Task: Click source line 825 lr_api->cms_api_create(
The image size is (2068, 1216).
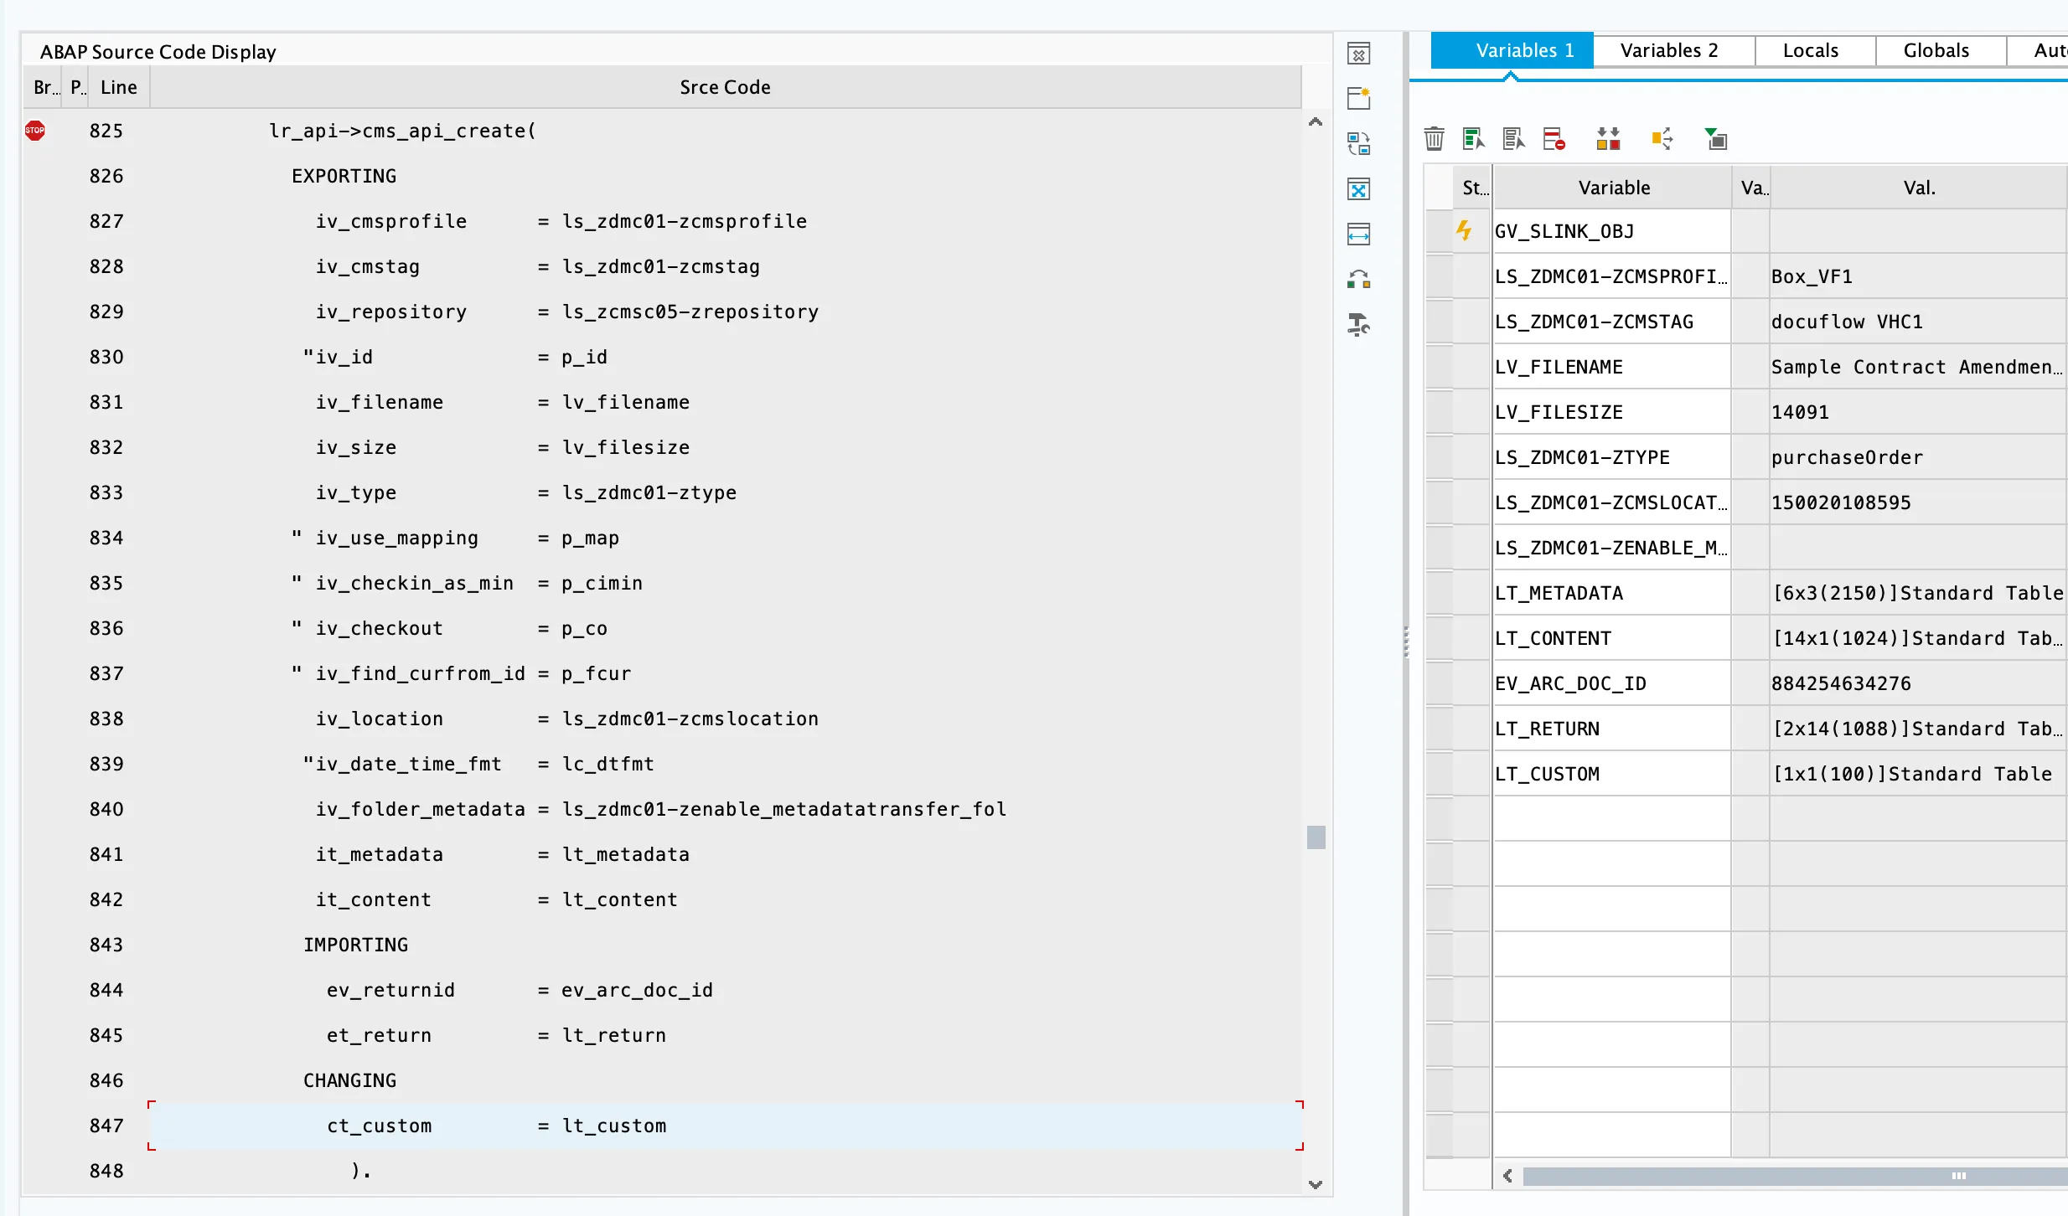Action: click(x=725, y=131)
